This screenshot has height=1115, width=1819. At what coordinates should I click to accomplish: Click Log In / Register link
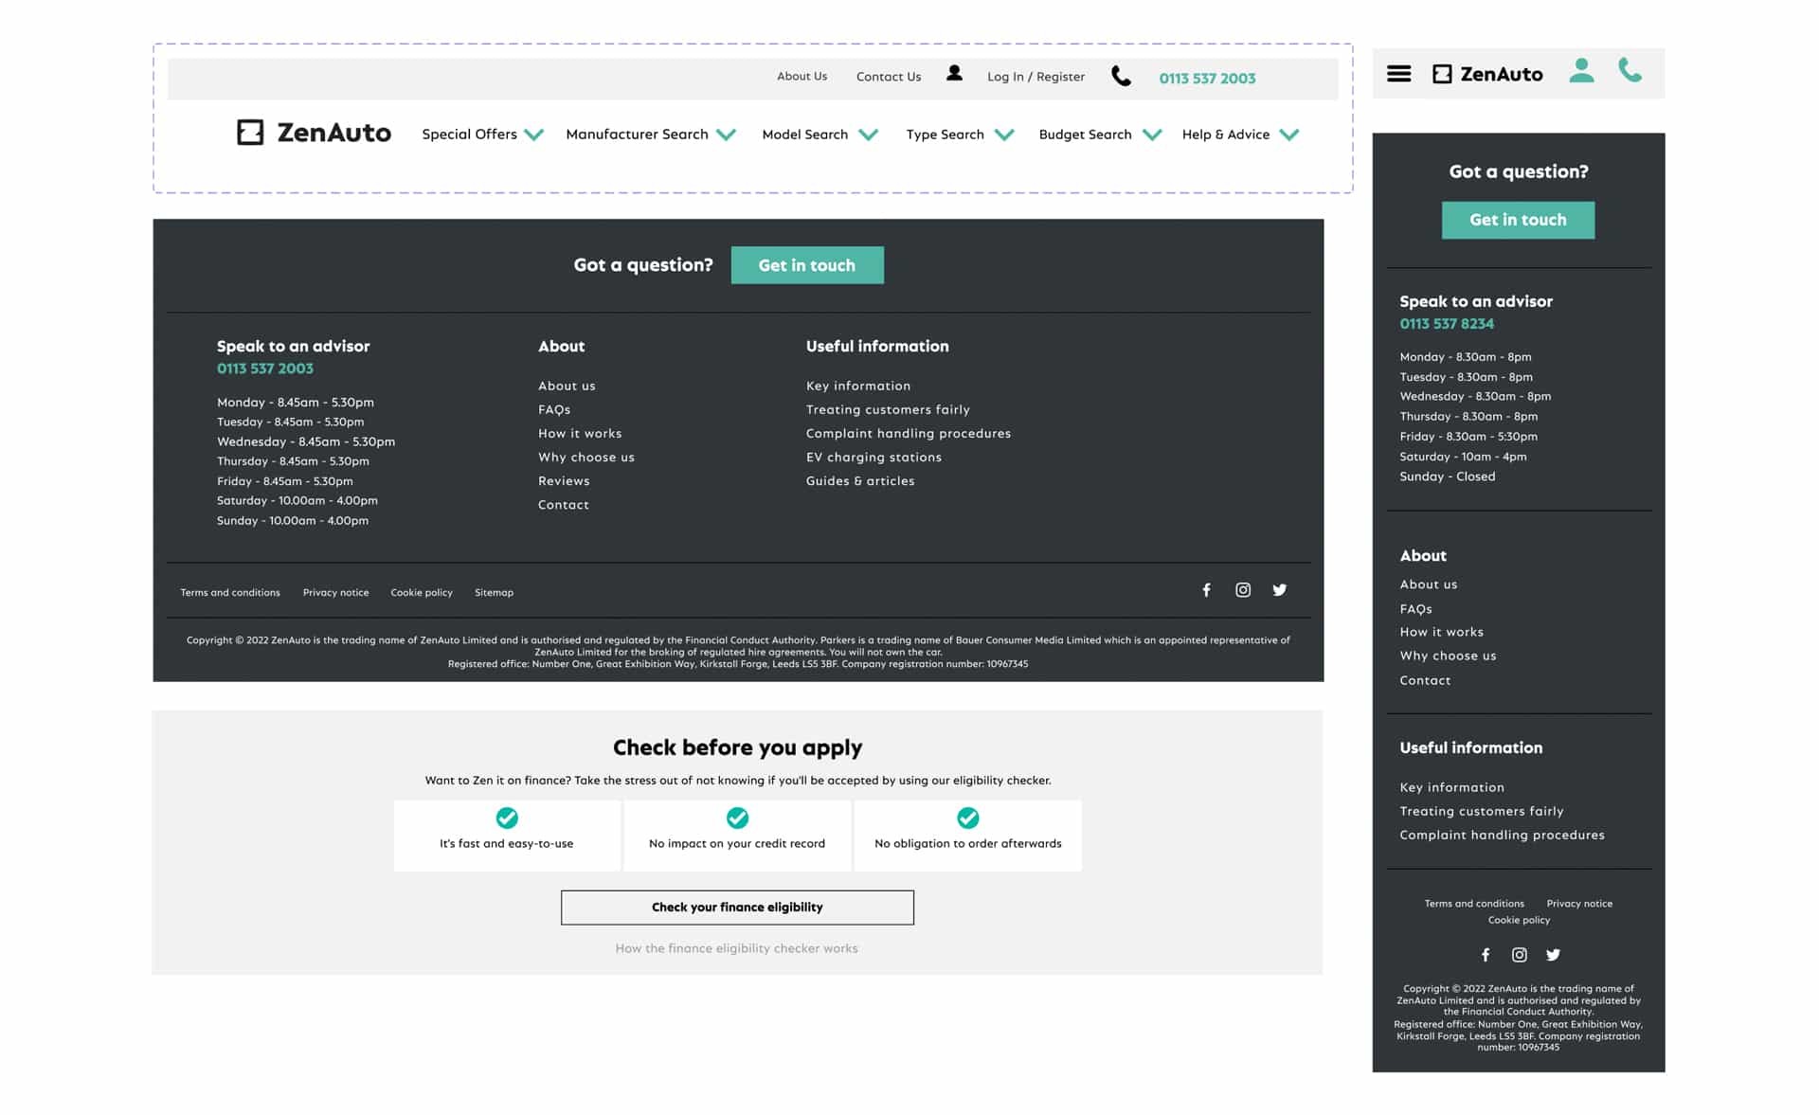point(1036,77)
